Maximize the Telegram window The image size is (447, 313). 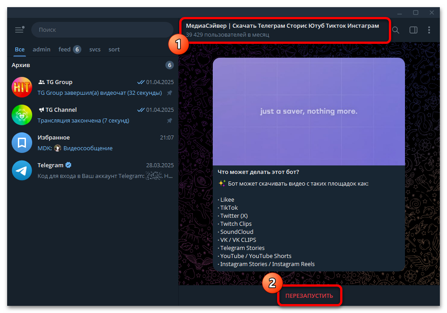[x=416, y=13]
